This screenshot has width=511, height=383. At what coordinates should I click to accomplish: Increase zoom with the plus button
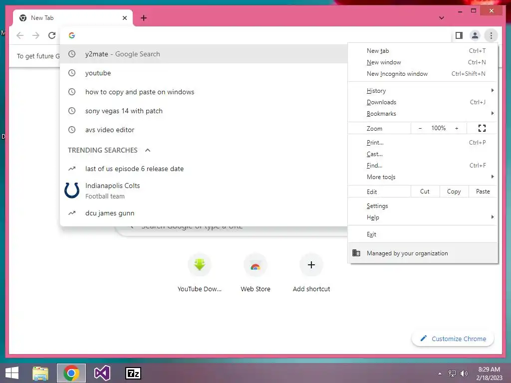pyautogui.click(x=457, y=128)
